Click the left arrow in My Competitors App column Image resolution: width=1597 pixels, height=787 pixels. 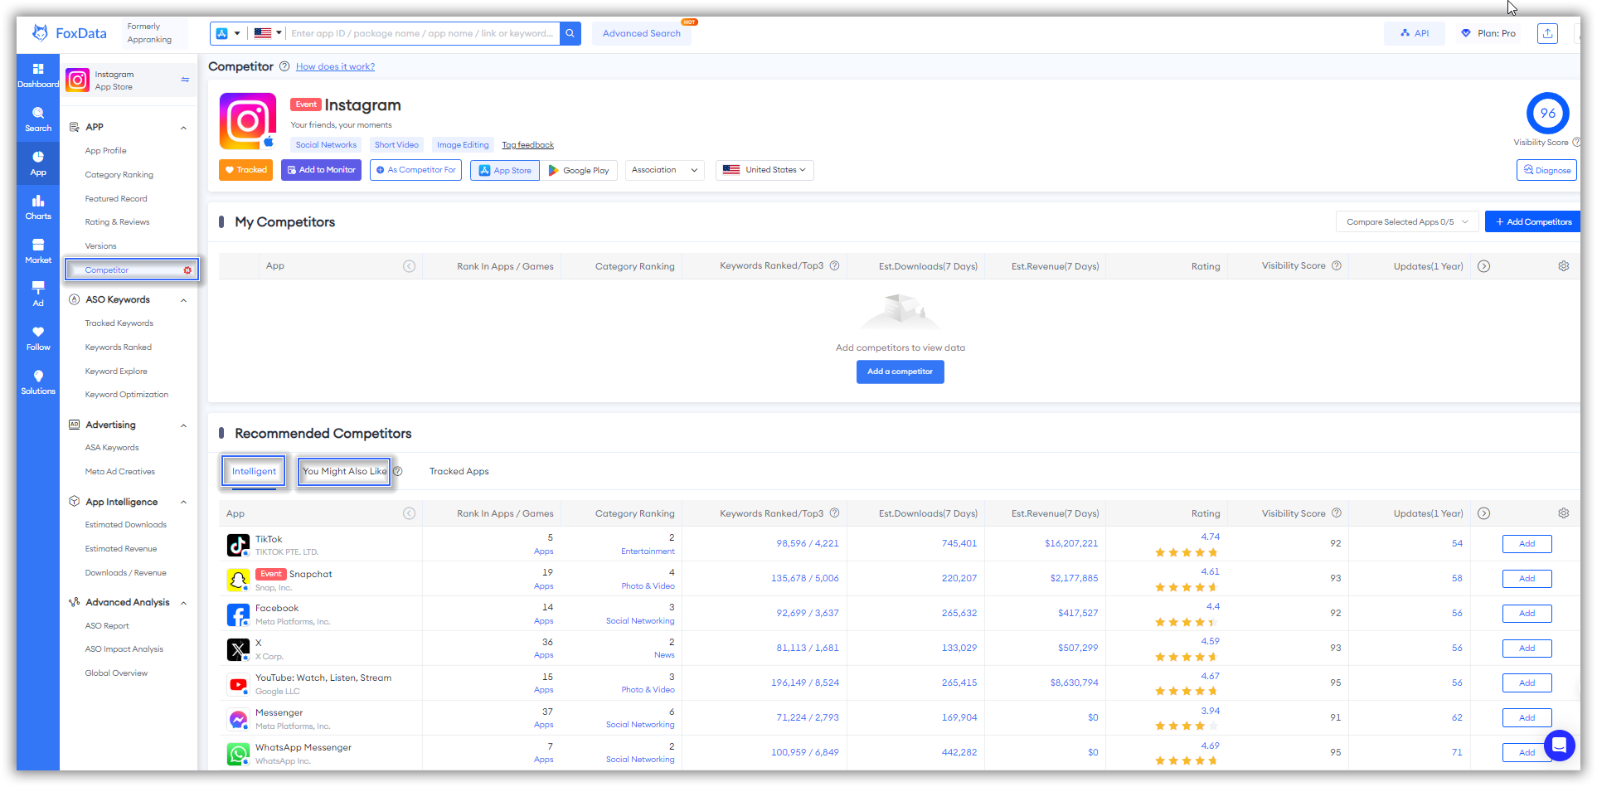click(x=409, y=266)
